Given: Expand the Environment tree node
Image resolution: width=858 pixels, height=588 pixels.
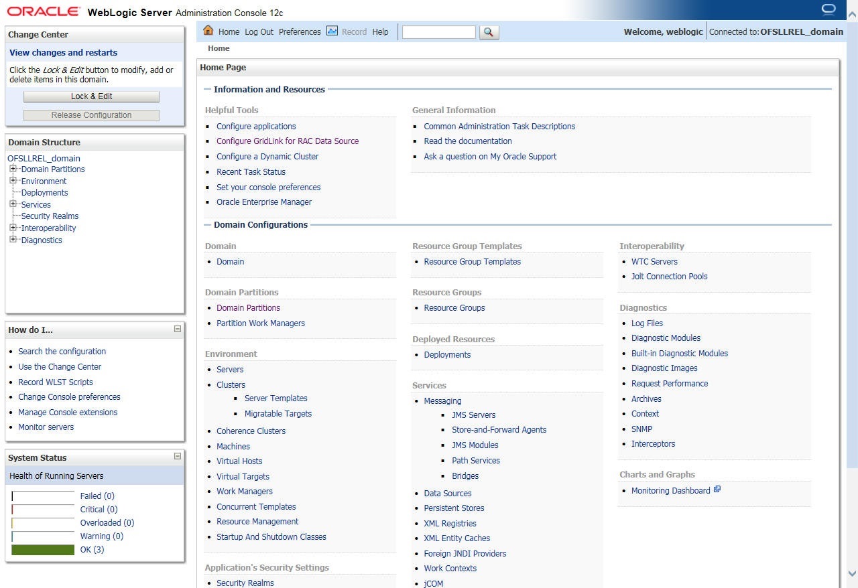Looking at the screenshot, I should click(x=13, y=181).
